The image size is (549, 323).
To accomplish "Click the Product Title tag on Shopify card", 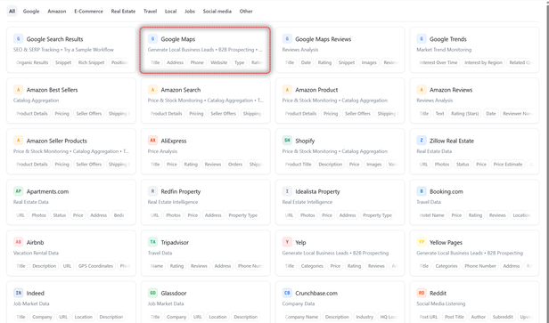I will click(299, 165).
